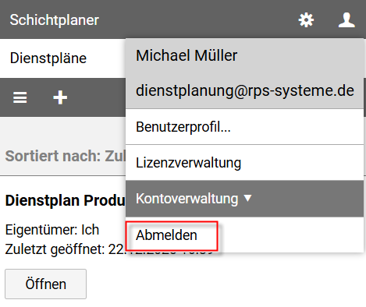Click the Öffnen button
The height and width of the screenshot is (307, 366).
45,284
